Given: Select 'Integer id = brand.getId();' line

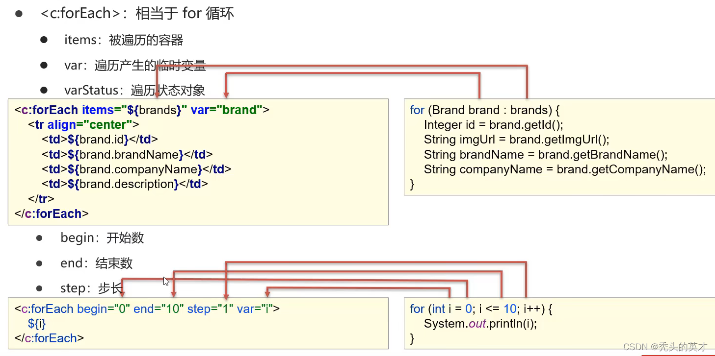Looking at the screenshot, I should (494, 125).
